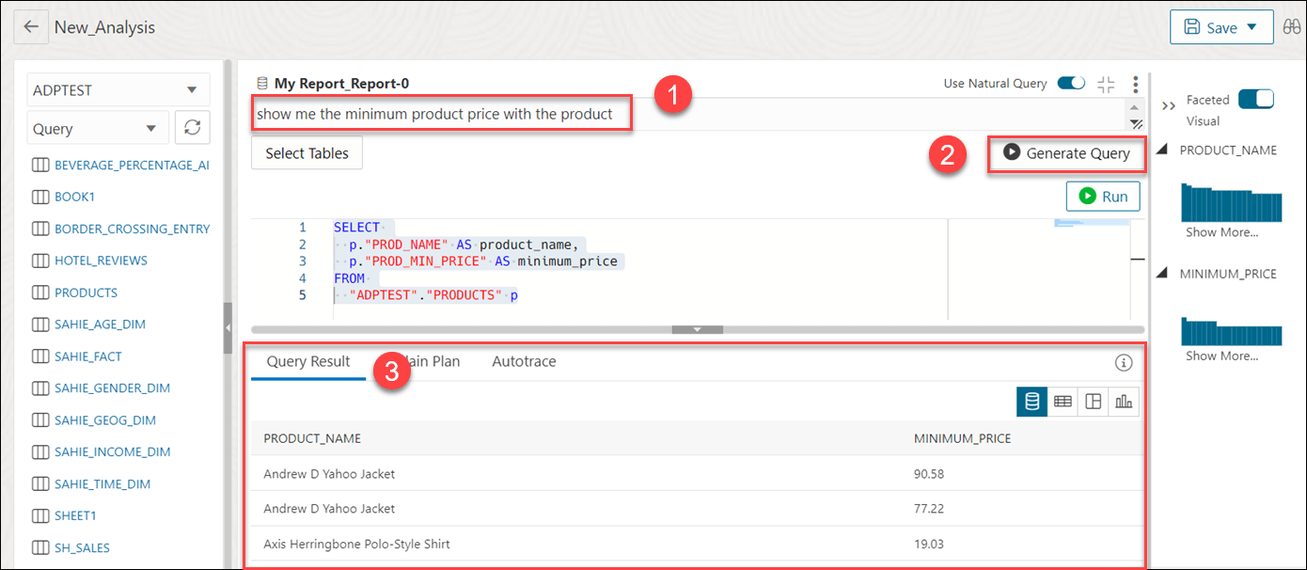Open the three-dot menu for My Report_Report-0
Viewport: 1307px width, 570px height.
pyautogui.click(x=1135, y=83)
